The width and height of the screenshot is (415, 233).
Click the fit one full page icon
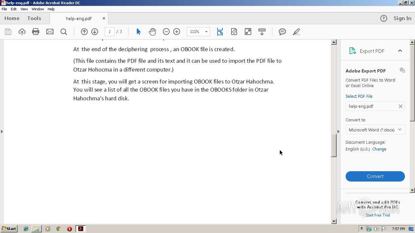(x=234, y=32)
